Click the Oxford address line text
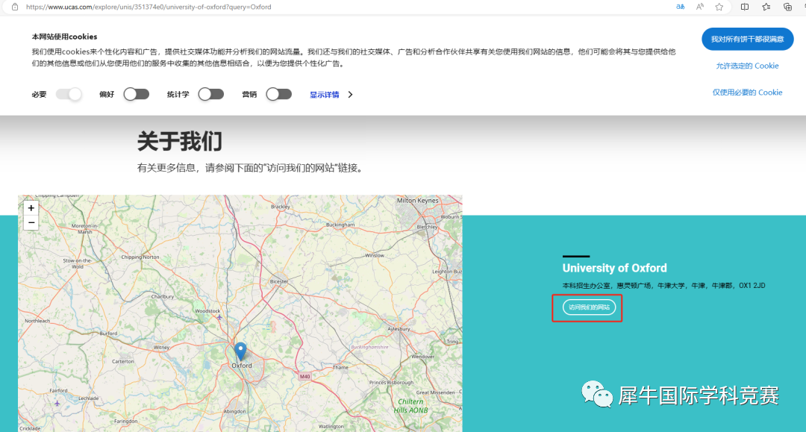The width and height of the screenshot is (806, 432). click(x=663, y=286)
